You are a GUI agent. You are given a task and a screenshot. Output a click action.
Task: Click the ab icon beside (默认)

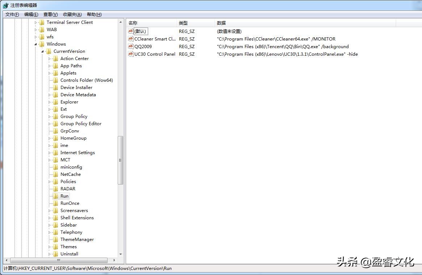pos(130,31)
